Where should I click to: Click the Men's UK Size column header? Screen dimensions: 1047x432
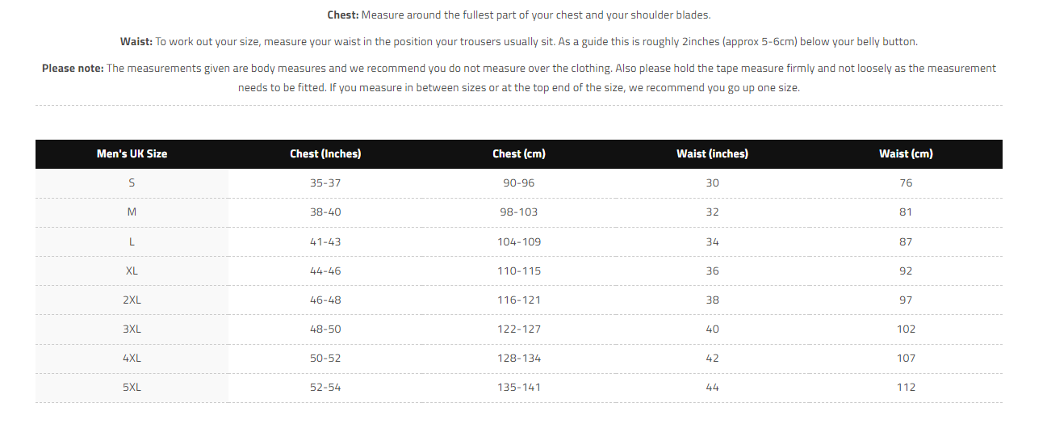pyautogui.click(x=132, y=153)
